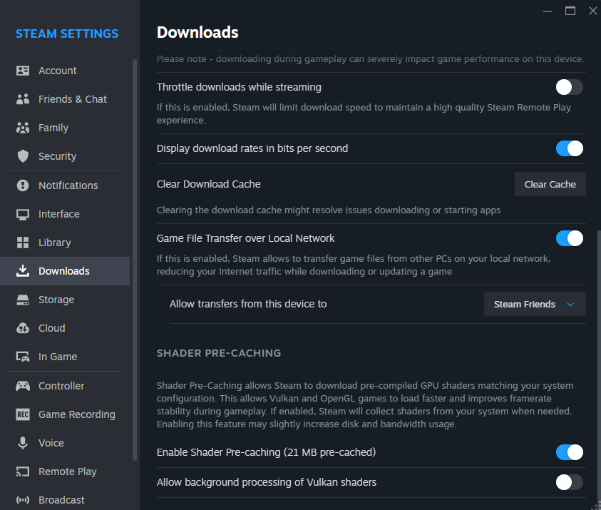Go to Cloud settings
The width and height of the screenshot is (601, 510).
pos(65,328)
